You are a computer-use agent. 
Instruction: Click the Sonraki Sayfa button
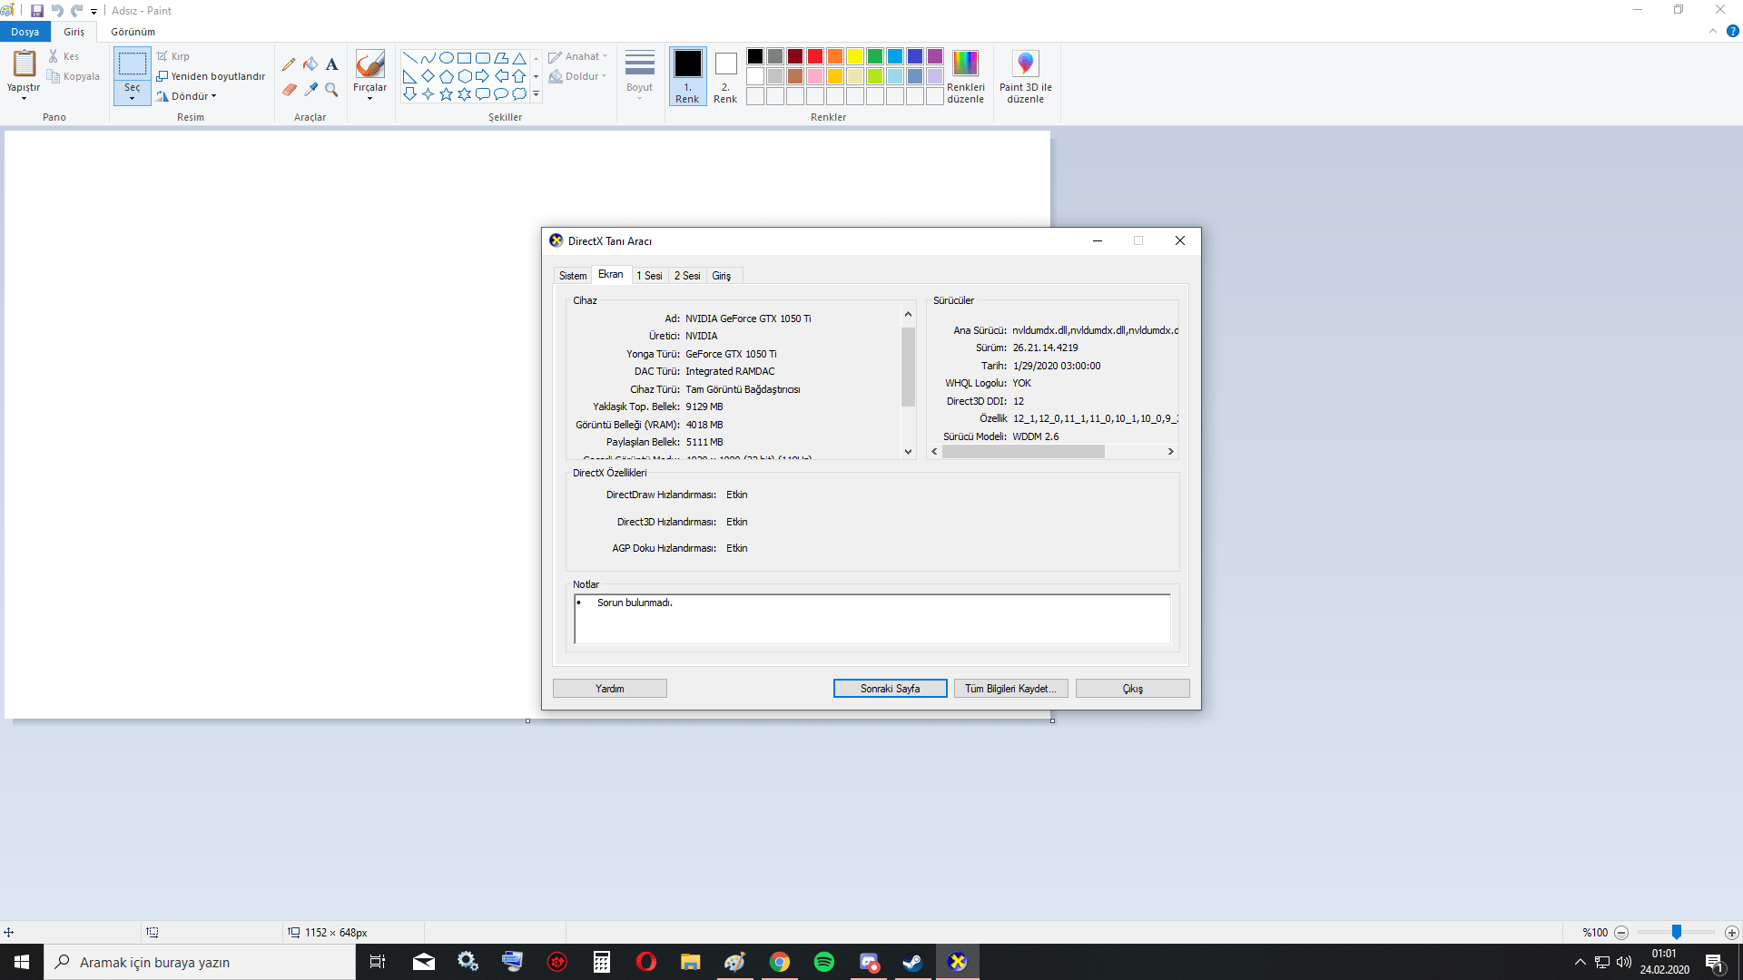click(890, 689)
